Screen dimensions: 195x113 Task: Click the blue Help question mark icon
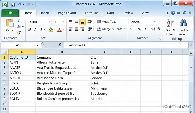coord(173,13)
